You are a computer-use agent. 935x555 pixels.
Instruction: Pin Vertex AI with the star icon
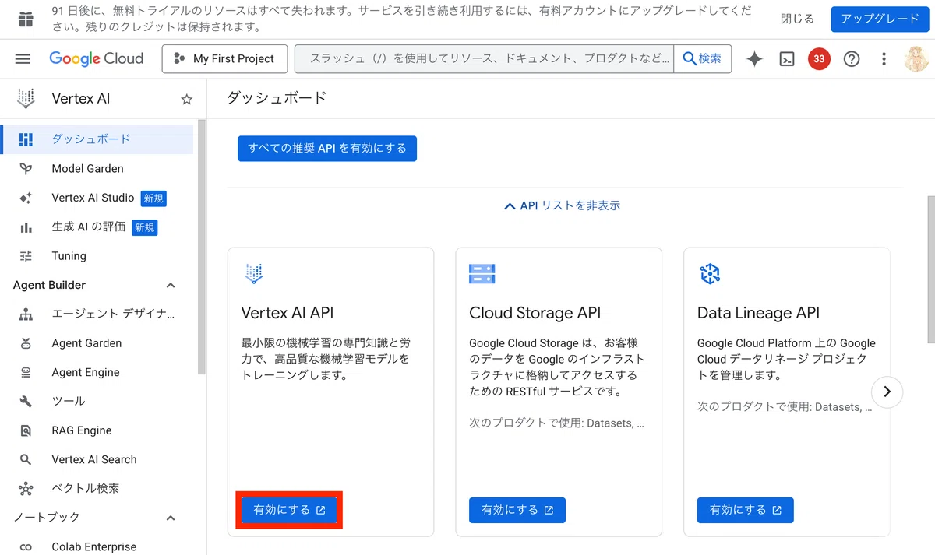coord(187,99)
